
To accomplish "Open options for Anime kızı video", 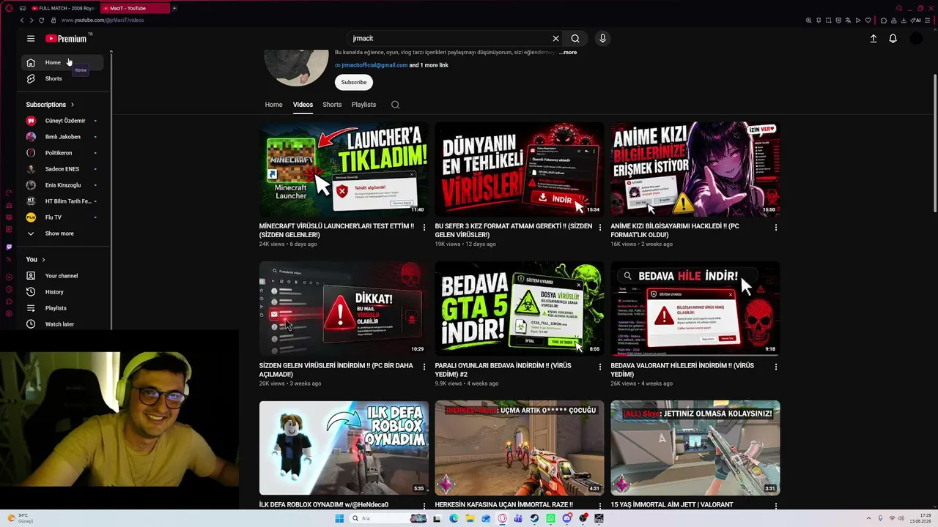I will click(x=775, y=228).
